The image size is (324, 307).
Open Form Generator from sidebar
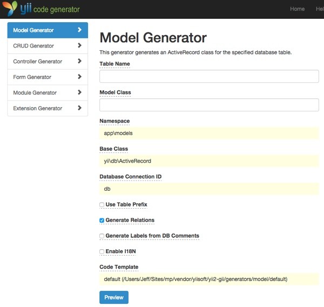[x=48, y=77]
